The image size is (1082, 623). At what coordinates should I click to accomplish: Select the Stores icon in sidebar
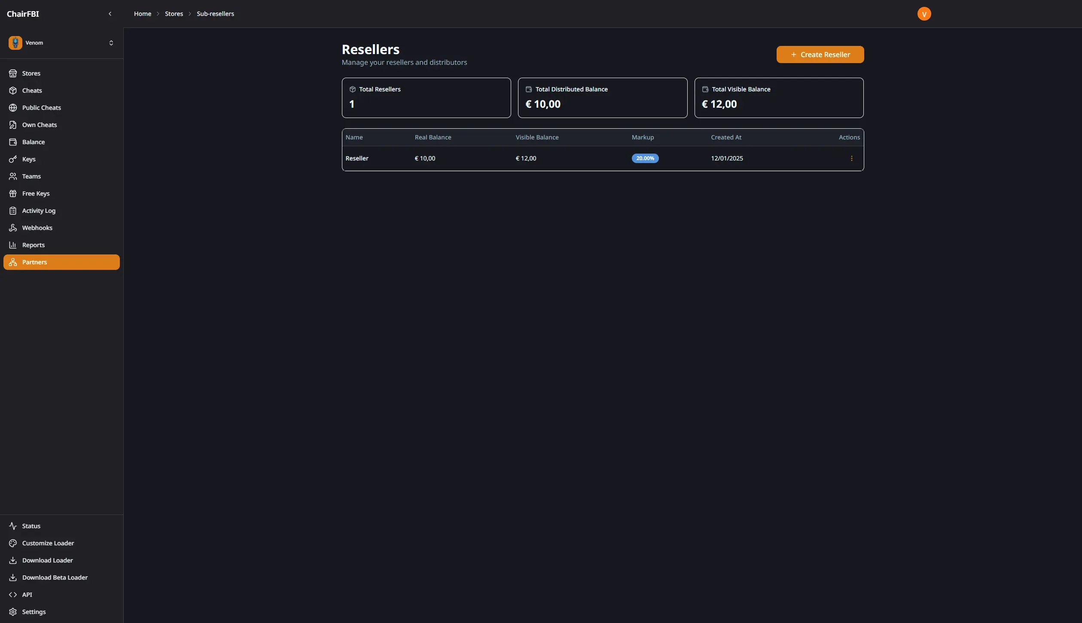(x=13, y=73)
